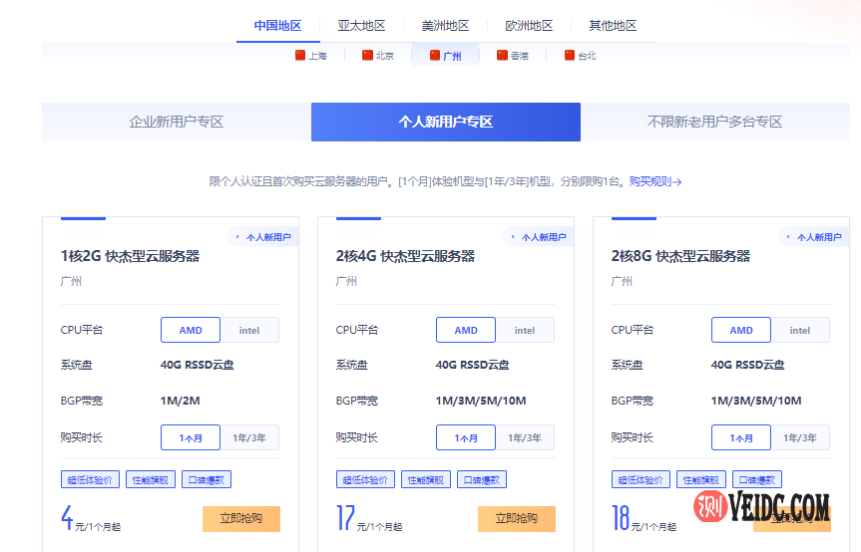Viewport: 861px width, 552px height.
Task: Open the 不限新老用户多台专区 tab
Action: tap(714, 122)
